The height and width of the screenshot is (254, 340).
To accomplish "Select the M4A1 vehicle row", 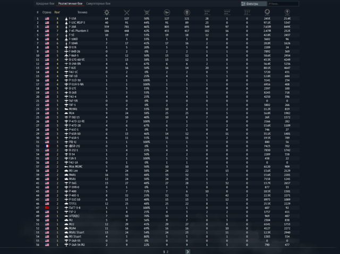I will click(166, 175).
